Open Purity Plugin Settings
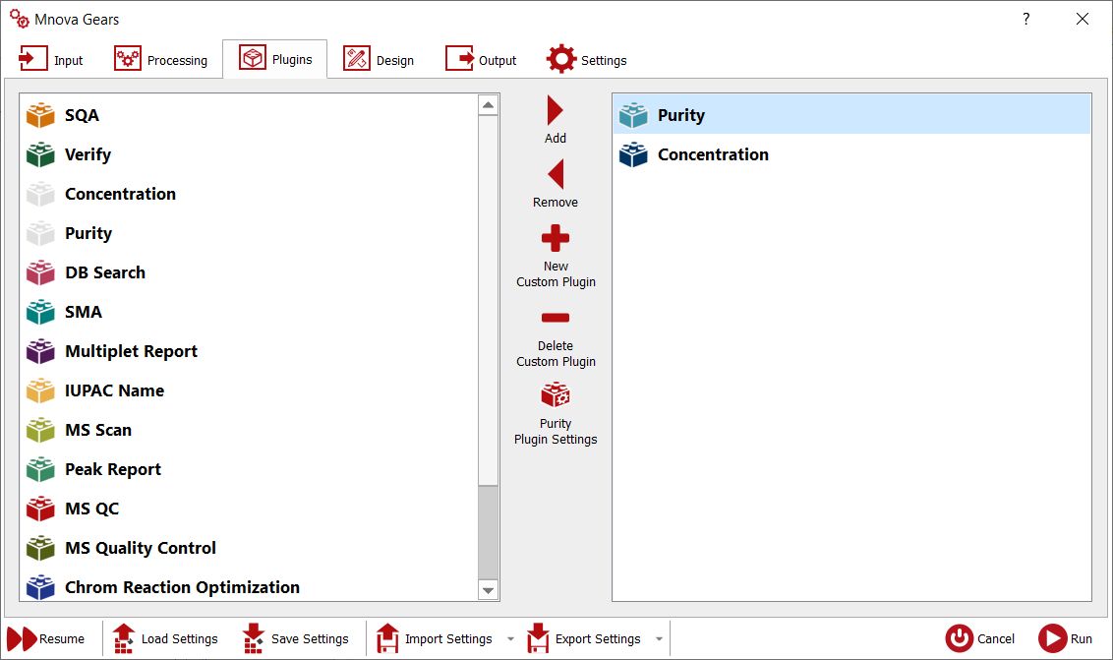 pyautogui.click(x=556, y=395)
